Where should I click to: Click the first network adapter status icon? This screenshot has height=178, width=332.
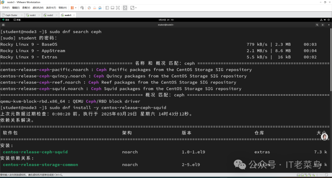(x=306, y=175)
